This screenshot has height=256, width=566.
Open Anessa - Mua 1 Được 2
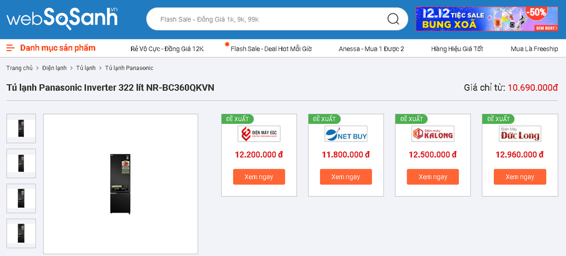[371, 49]
